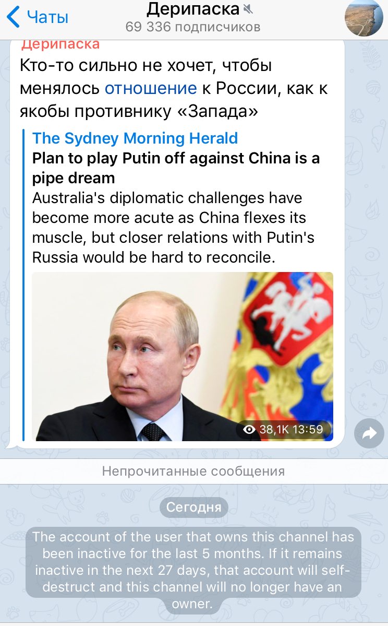Tap the 13:59 message timestamp

tap(307, 430)
